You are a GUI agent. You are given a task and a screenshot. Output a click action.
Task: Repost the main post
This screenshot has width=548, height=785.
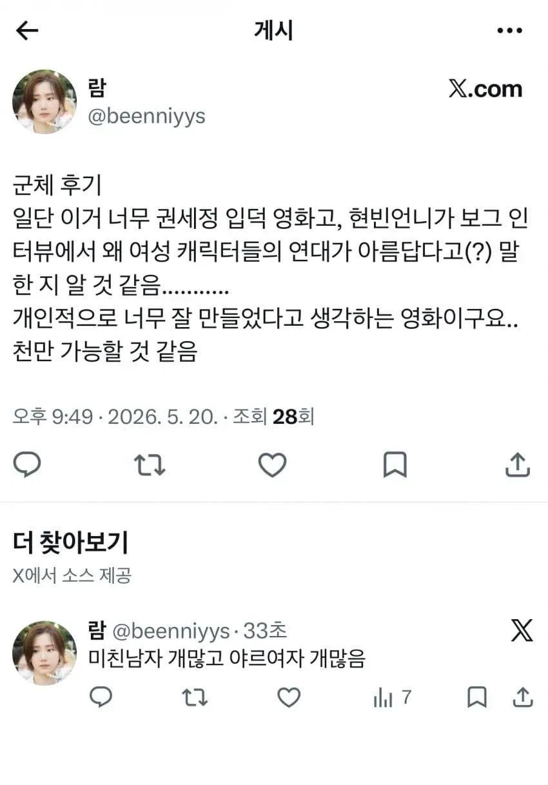(150, 464)
